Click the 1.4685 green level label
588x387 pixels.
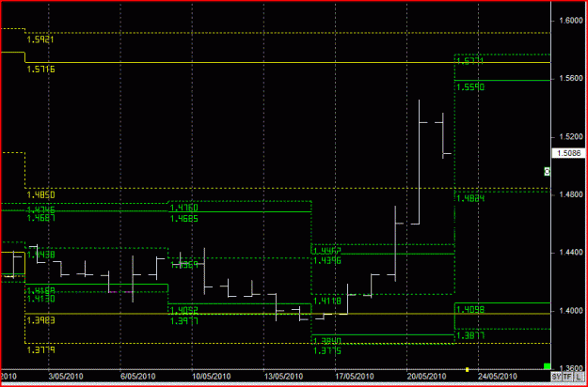point(184,219)
